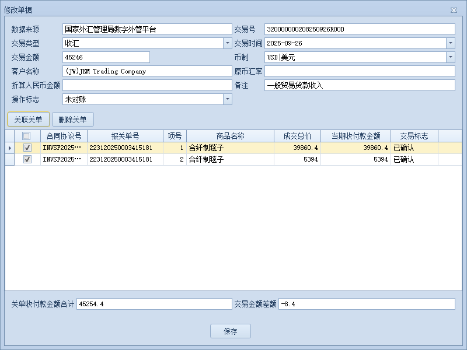Open the 交易类型 dropdown
This screenshot has height=350, width=467.
click(x=227, y=43)
